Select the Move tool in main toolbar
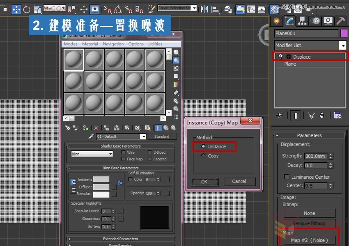349x246 pixels. coord(16,9)
